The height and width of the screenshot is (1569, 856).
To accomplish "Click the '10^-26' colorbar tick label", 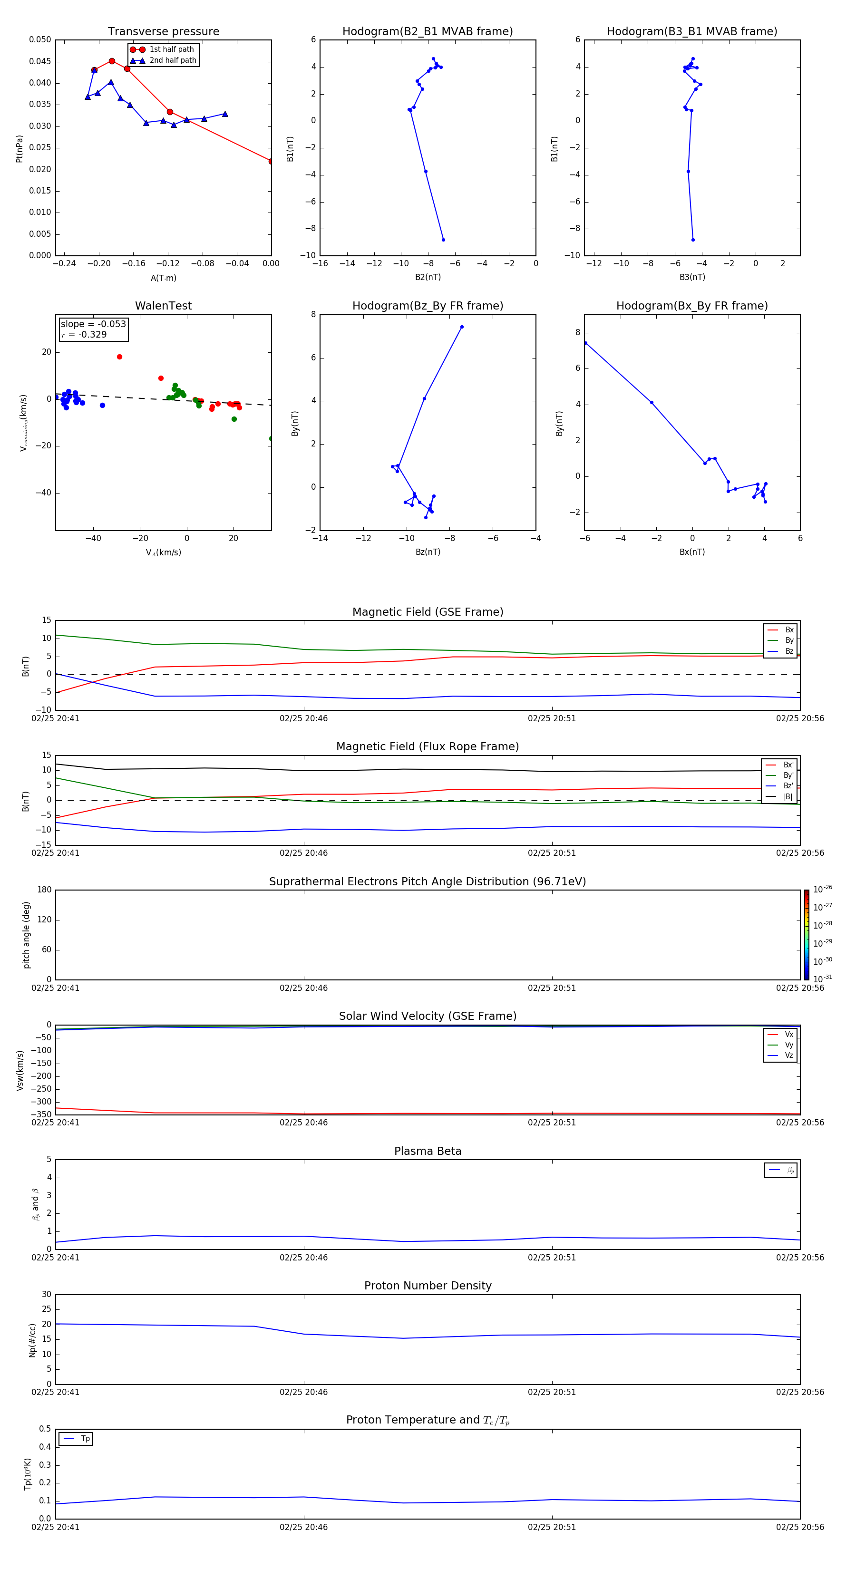I will [823, 889].
